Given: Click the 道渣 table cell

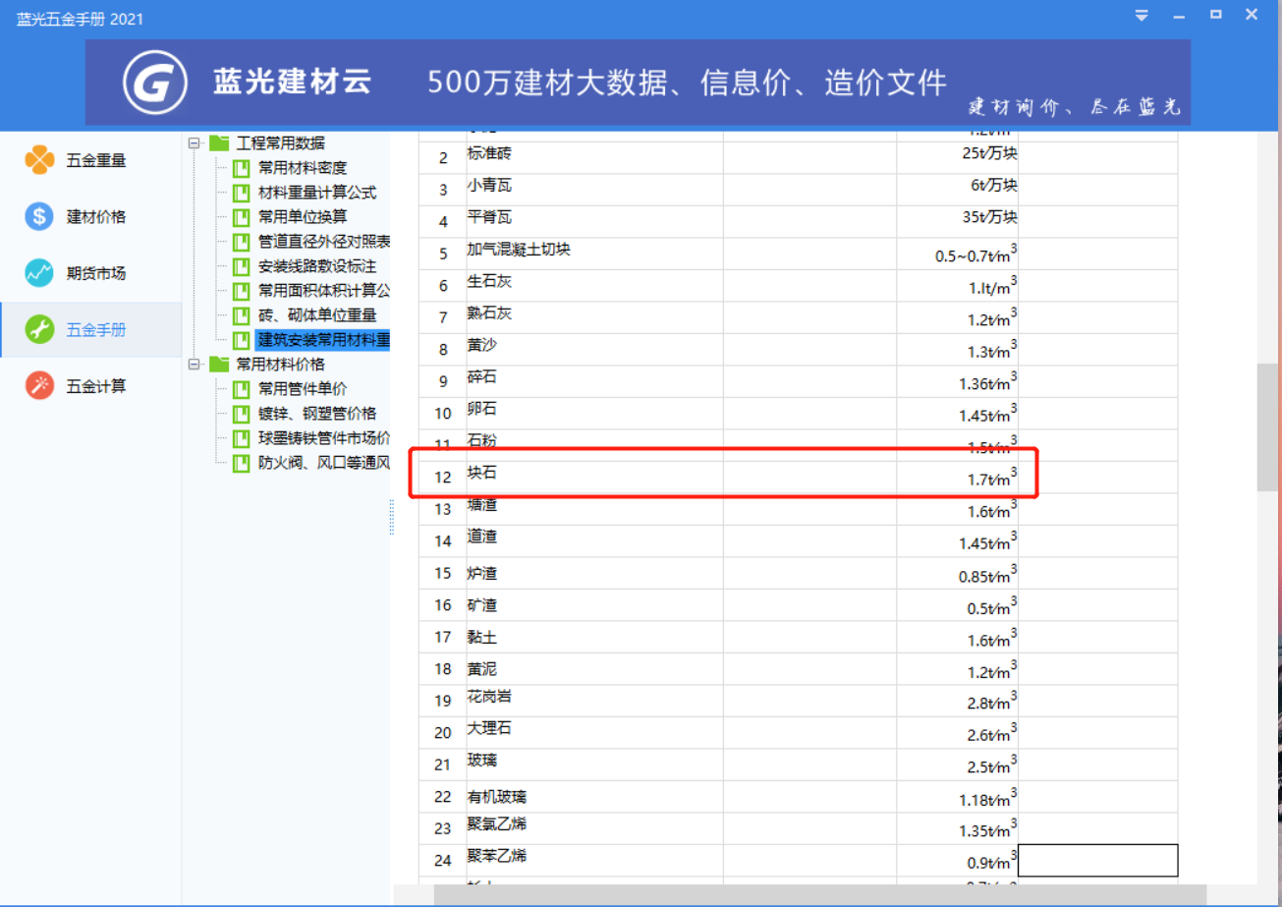Looking at the screenshot, I should (595, 540).
